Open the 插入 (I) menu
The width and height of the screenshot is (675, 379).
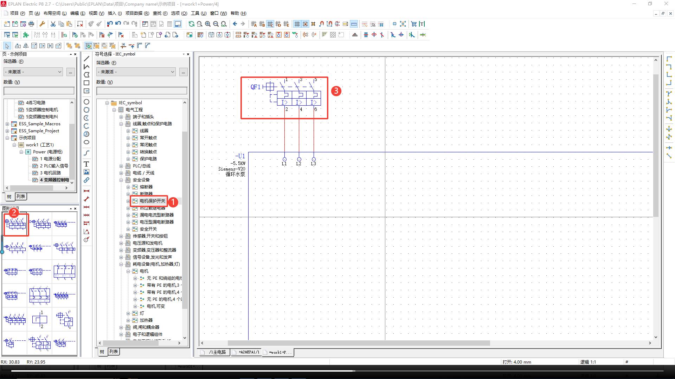click(114, 13)
